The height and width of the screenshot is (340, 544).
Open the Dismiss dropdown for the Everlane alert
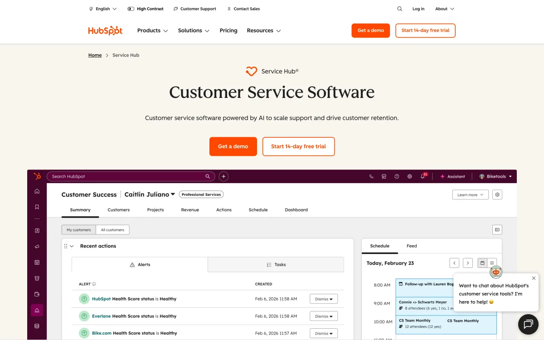324,316
